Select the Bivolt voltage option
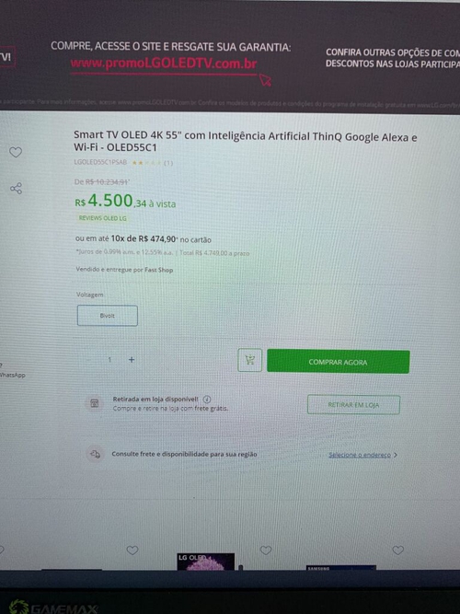The width and height of the screenshot is (460, 614). pyautogui.click(x=108, y=316)
